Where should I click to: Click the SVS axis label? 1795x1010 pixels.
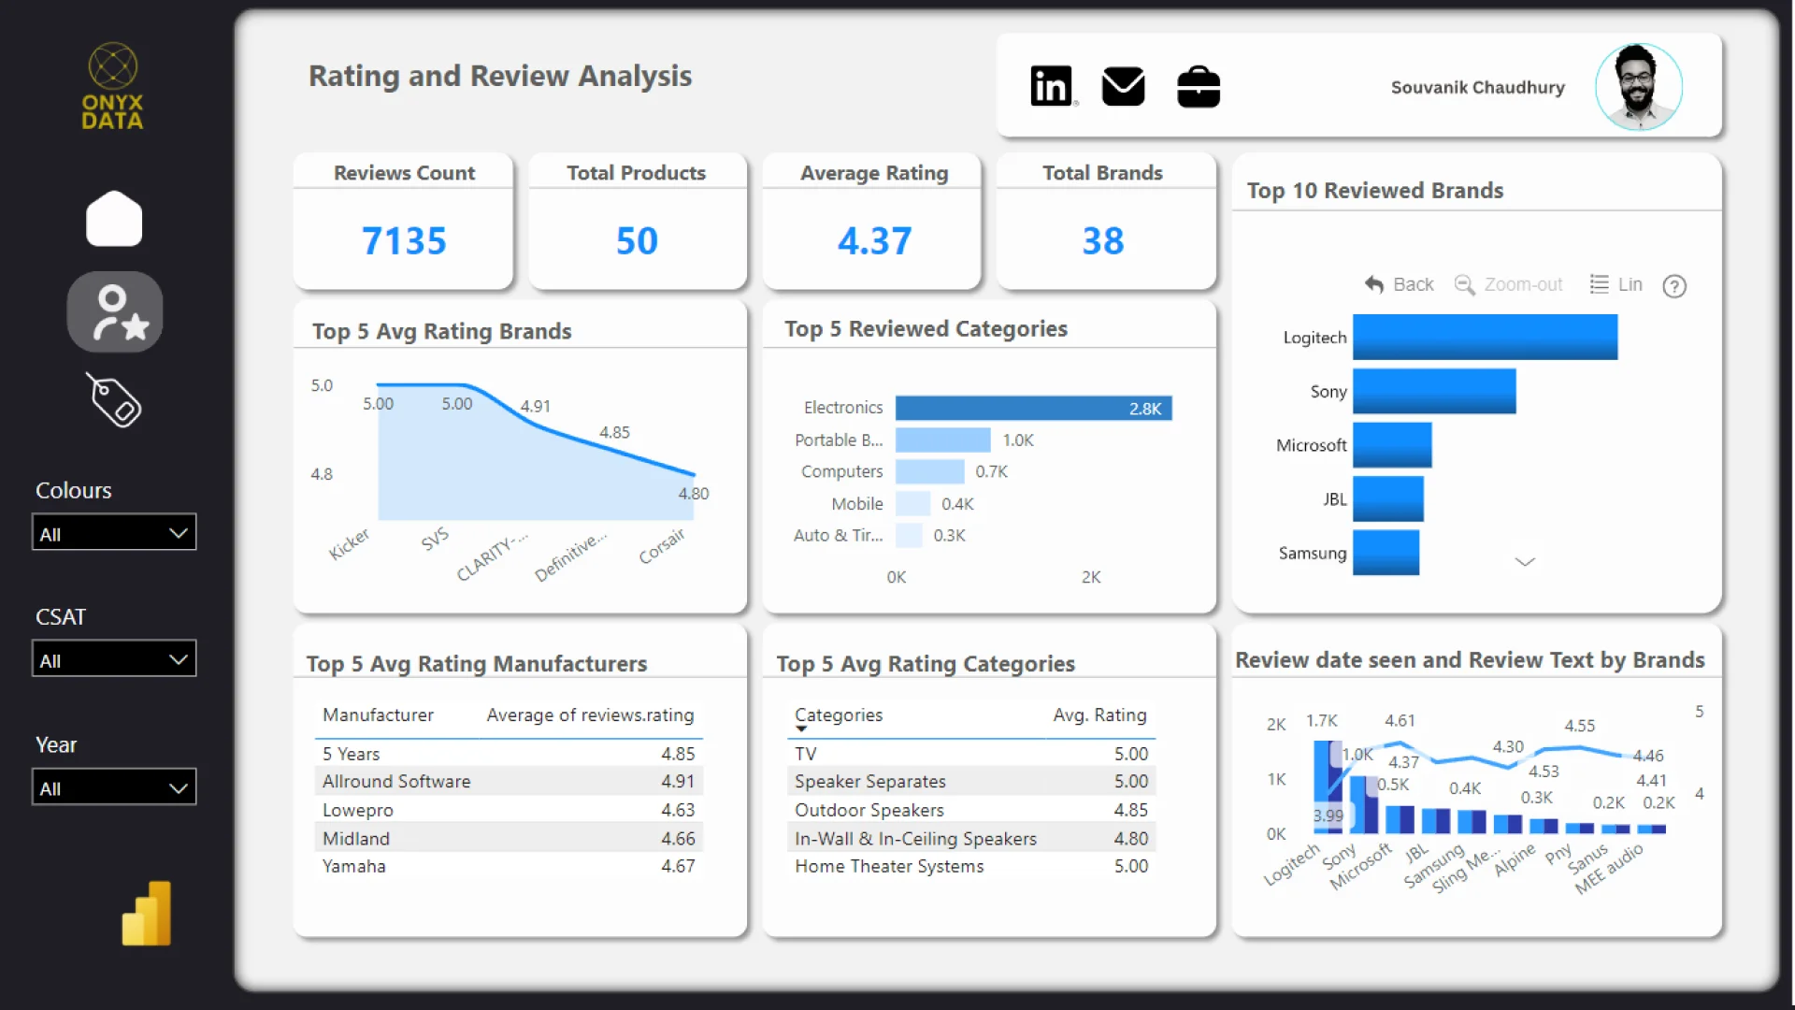click(435, 539)
